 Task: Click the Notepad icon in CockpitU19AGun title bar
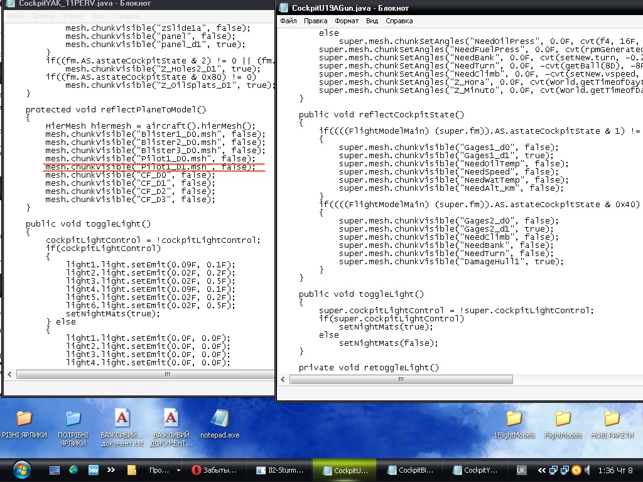283,8
